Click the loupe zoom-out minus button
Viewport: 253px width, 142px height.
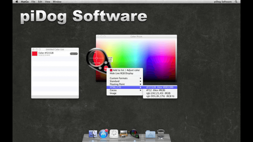pos(100,68)
